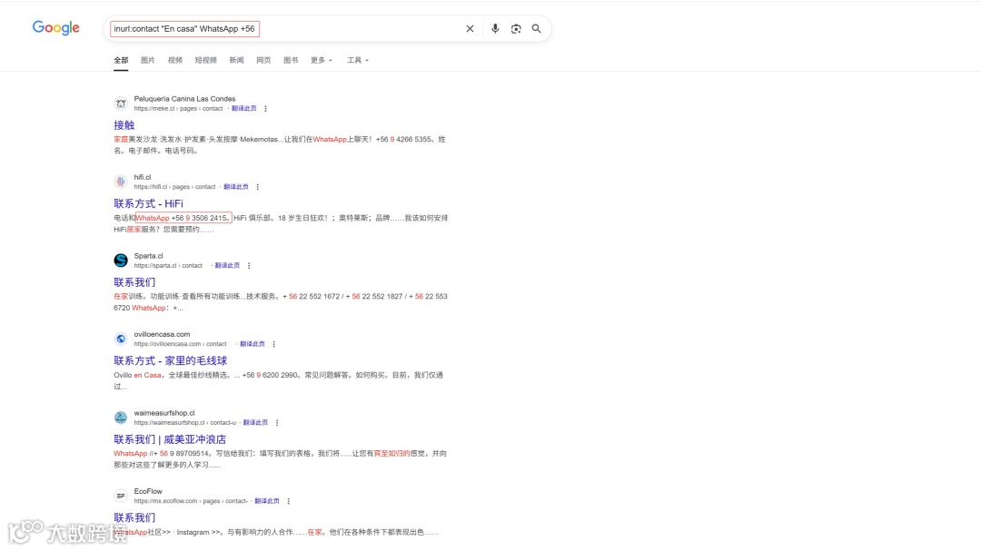Click the https://ovilloencasa.com › contact URL
The width and height of the screenshot is (981, 551).
(180, 344)
